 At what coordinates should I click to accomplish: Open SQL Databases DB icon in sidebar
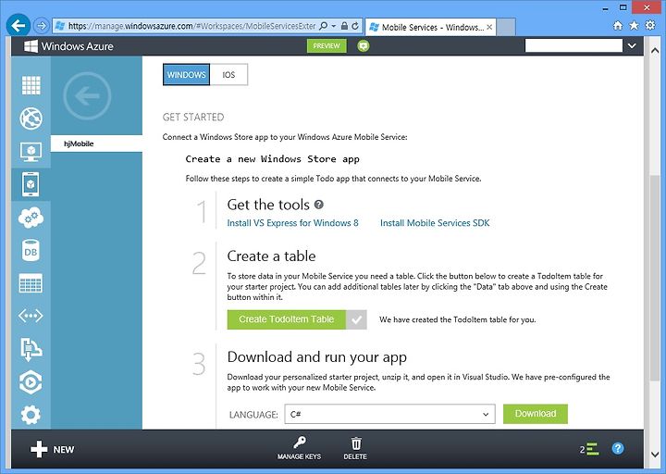(31, 251)
